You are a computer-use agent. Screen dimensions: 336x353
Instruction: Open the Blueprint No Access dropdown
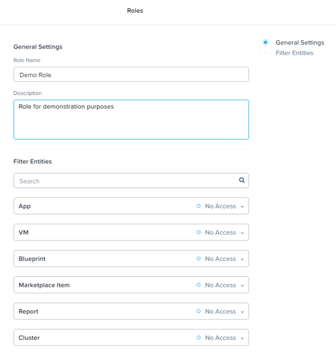tap(220, 259)
